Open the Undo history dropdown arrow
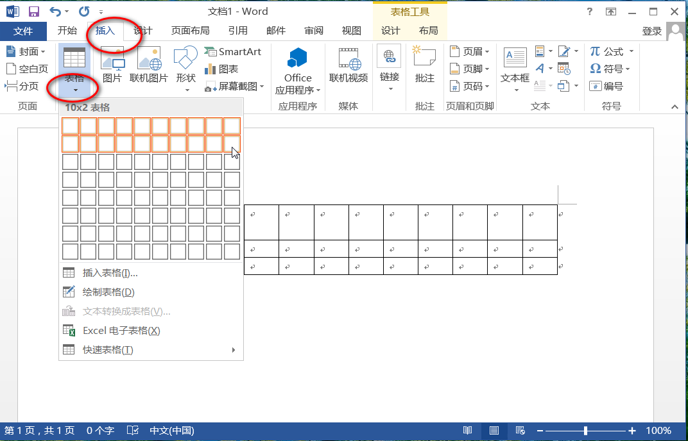 tap(67, 12)
